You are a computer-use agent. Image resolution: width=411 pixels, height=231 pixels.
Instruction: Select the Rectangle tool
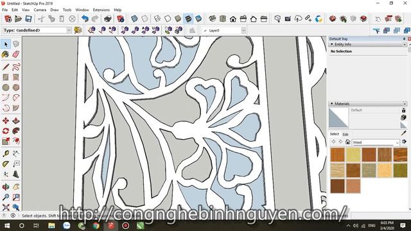(6, 77)
